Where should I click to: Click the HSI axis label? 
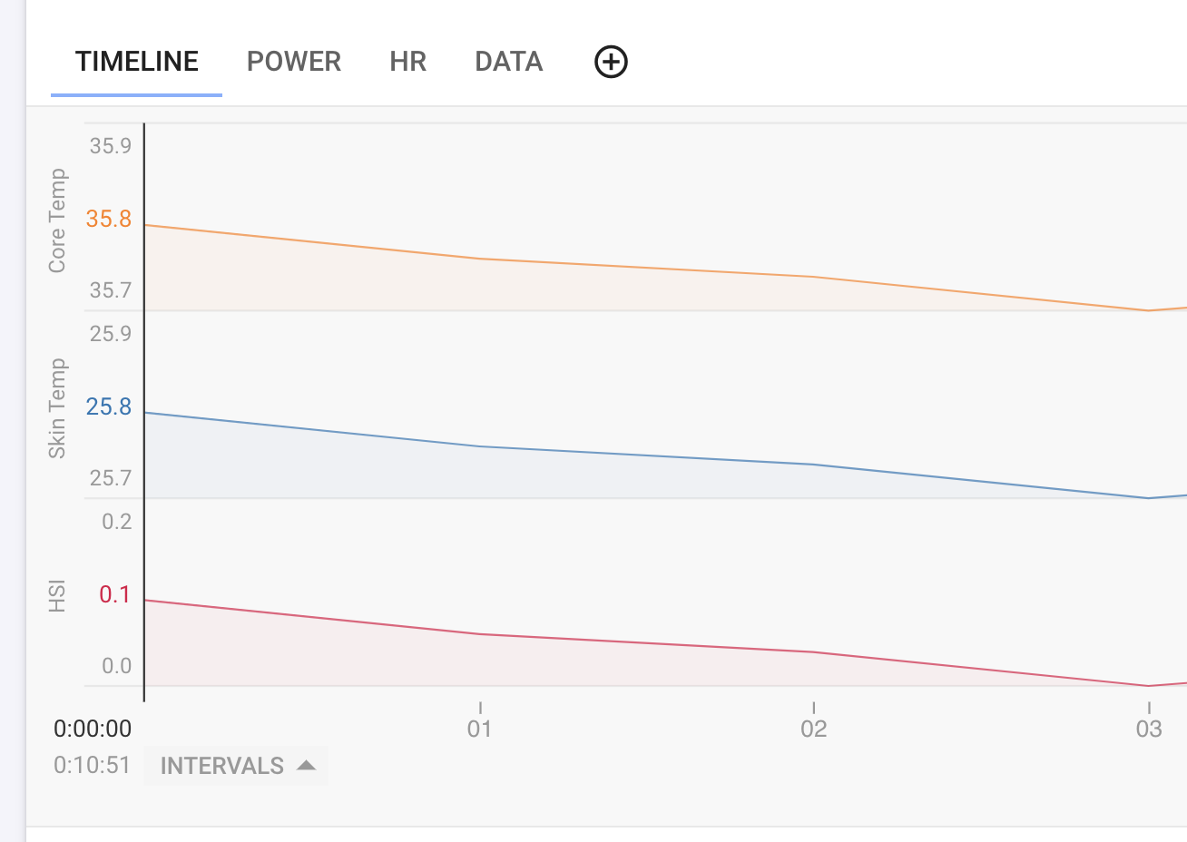tap(57, 597)
